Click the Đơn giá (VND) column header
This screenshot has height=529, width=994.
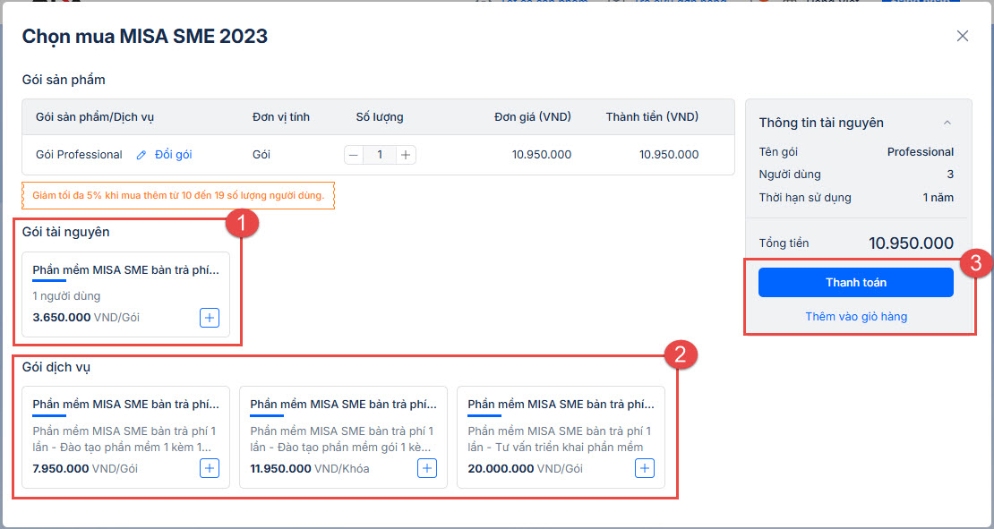point(533,117)
